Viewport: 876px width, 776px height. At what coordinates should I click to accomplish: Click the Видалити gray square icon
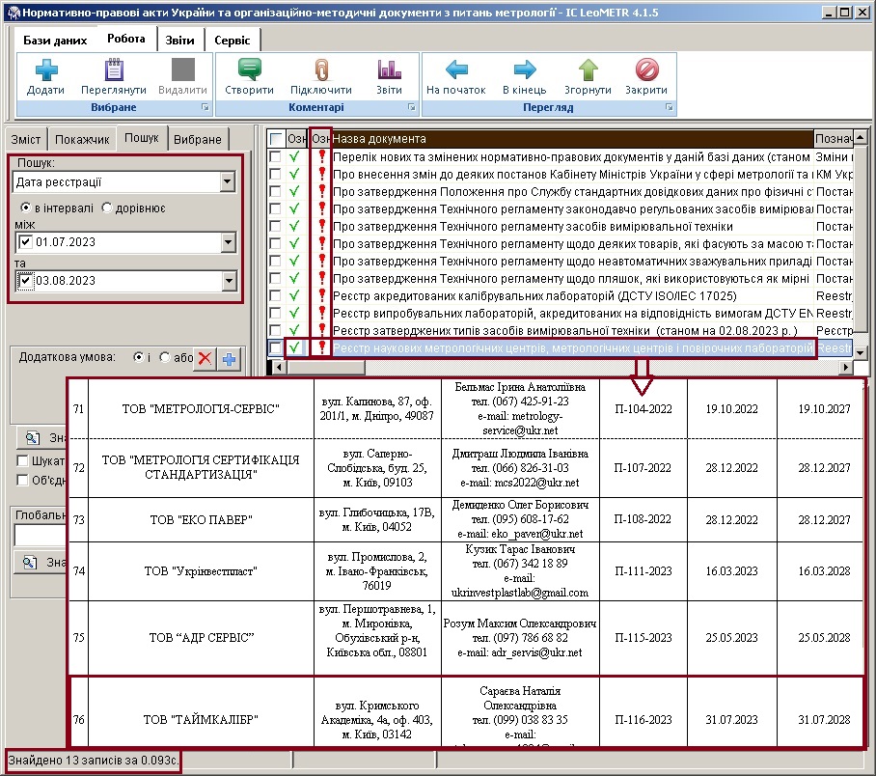(182, 69)
